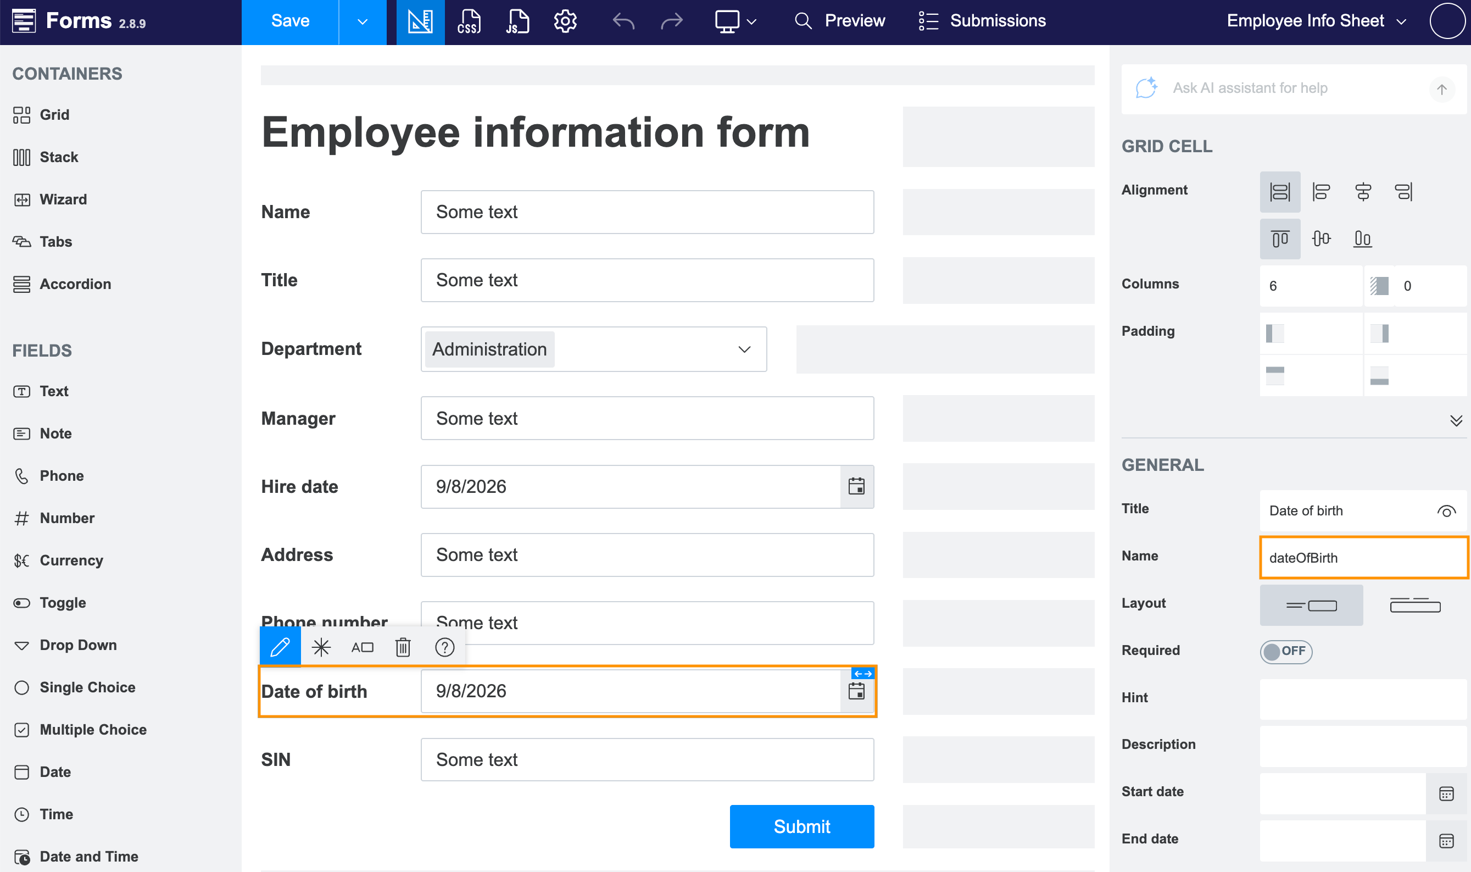Open the Hire date calendar icon
The image size is (1471, 872).
[x=857, y=486]
